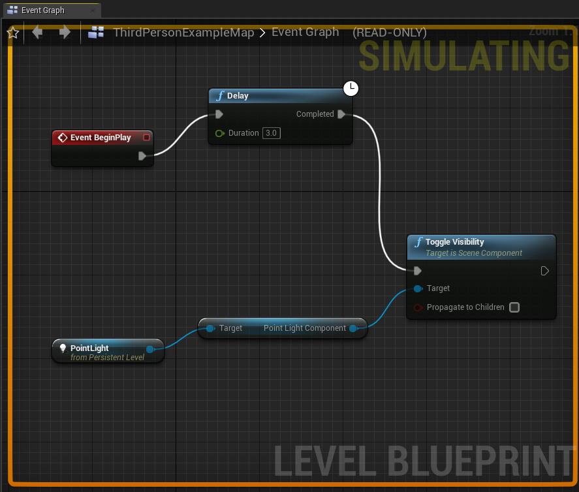The width and height of the screenshot is (579, 492).
Task: Click Delay execution input pin
Action: 219,114
